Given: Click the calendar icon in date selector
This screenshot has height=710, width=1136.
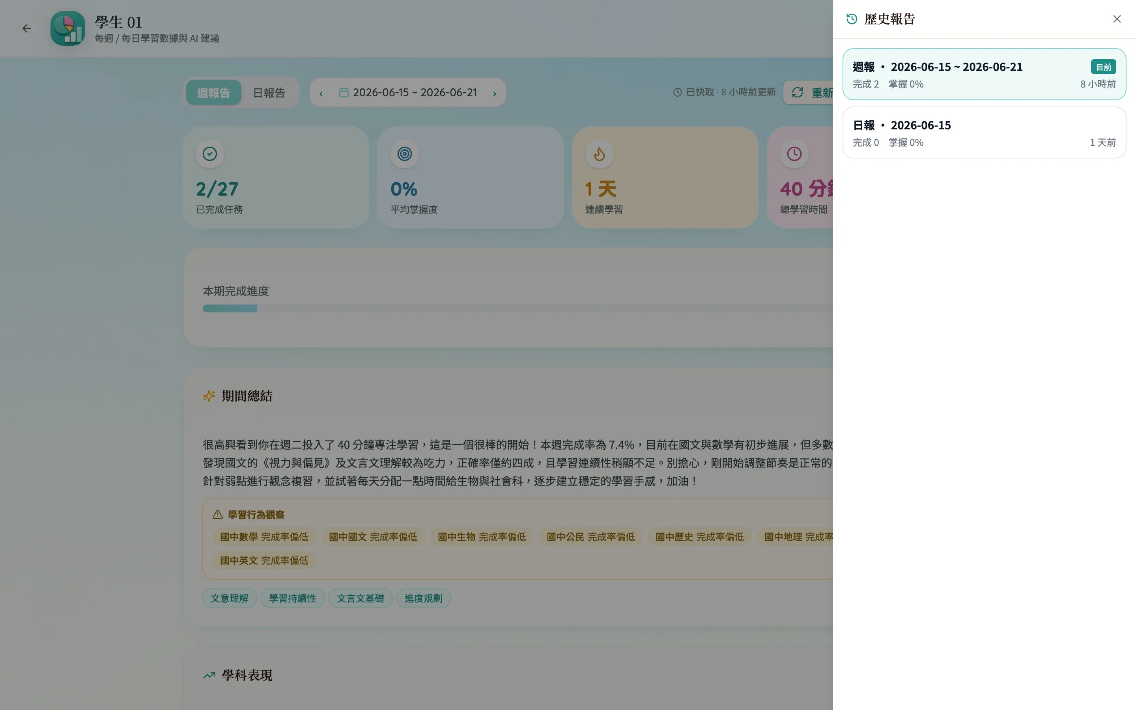Looking at the screenshot, I should coord(344,93).
